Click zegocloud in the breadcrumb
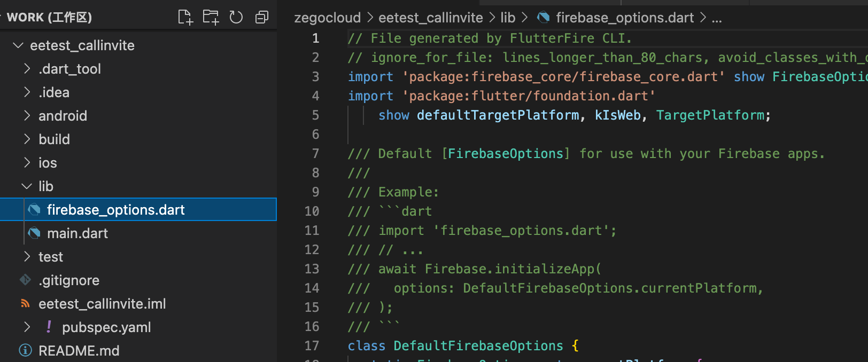The height and width of the screenshot is (362, 868). click(328, 18)
